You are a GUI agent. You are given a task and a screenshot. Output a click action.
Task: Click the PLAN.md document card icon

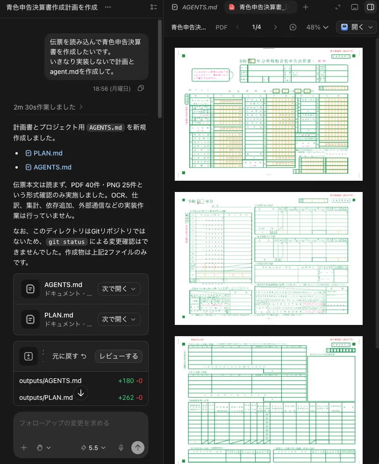click(30, 319)
